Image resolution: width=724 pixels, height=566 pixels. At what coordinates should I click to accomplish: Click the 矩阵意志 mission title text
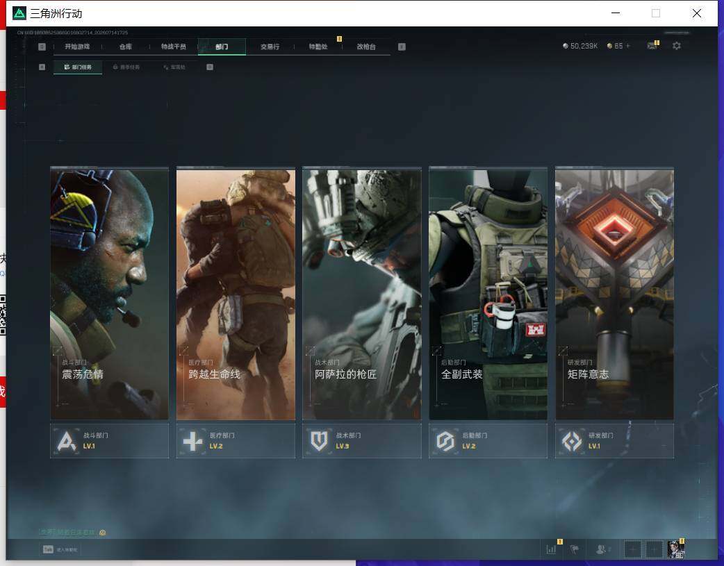[x=588, y=374]
